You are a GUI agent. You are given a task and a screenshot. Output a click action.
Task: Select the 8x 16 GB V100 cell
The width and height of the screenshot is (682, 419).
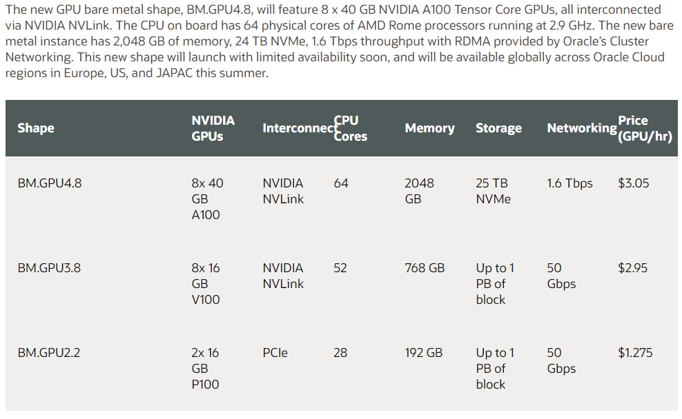tap(206, 283)
